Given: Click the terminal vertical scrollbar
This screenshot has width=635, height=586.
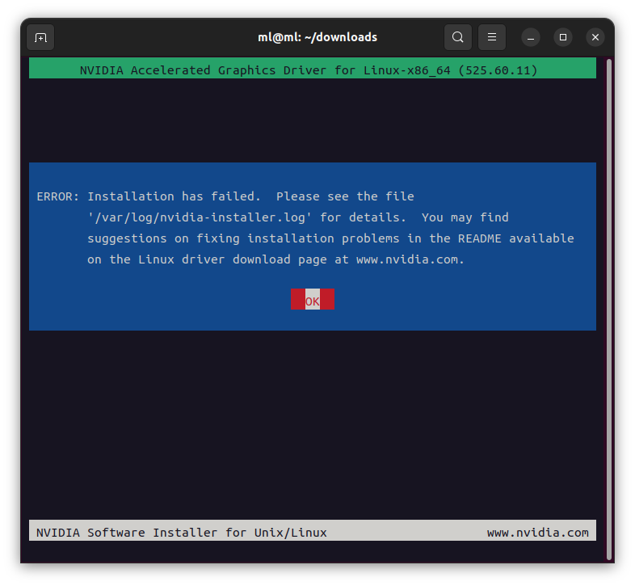Looking at the screenshot, I should [609, 310].
